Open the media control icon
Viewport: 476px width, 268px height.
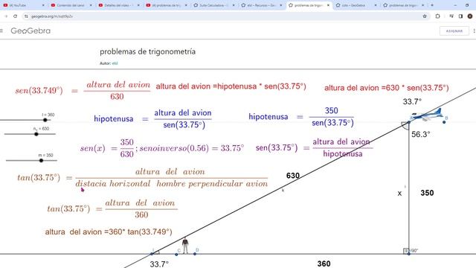[x=451, y=16]
